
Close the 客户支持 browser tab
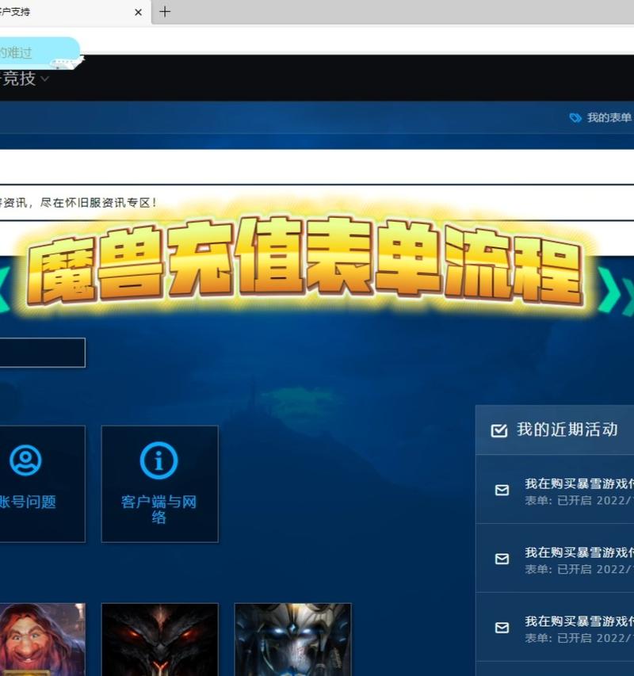pyautogui.click(x=139, y=13)
